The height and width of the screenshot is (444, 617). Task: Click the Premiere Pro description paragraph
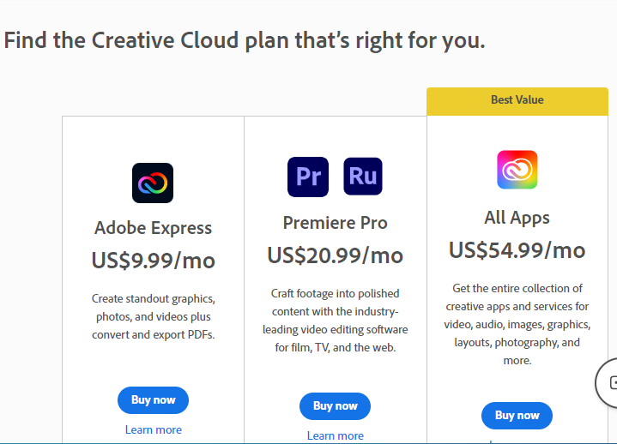(335, 321)
